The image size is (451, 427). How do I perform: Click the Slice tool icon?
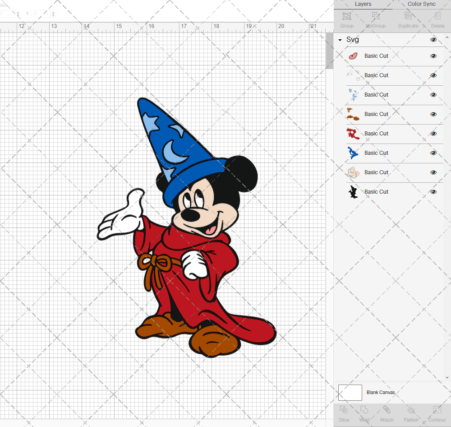(x=344, y=410)
